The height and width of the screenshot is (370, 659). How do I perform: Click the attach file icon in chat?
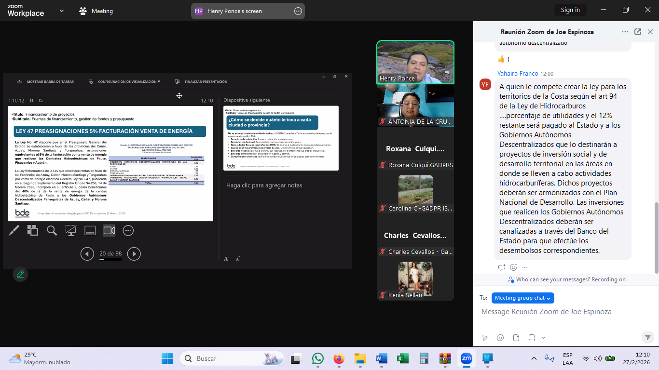point(516,338)
